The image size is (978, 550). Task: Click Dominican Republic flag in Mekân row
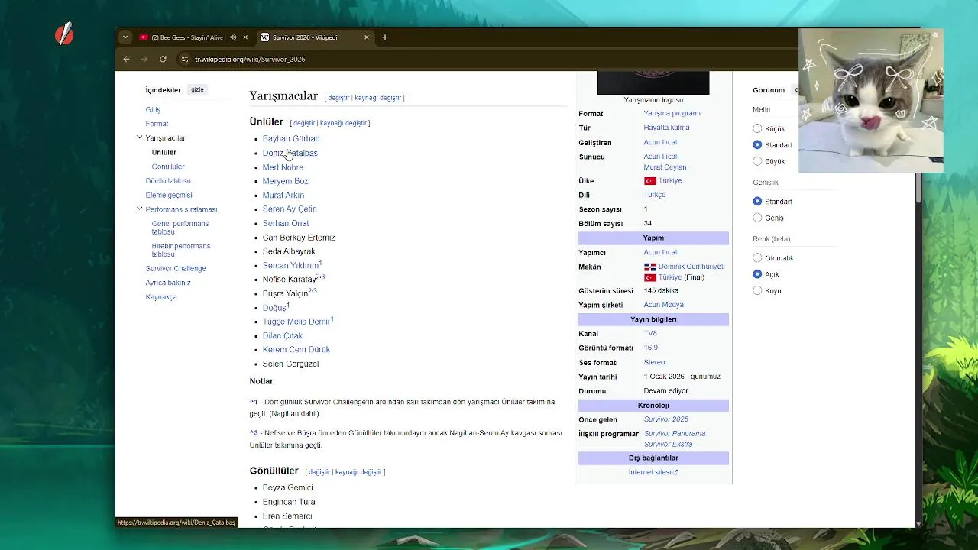650,267
